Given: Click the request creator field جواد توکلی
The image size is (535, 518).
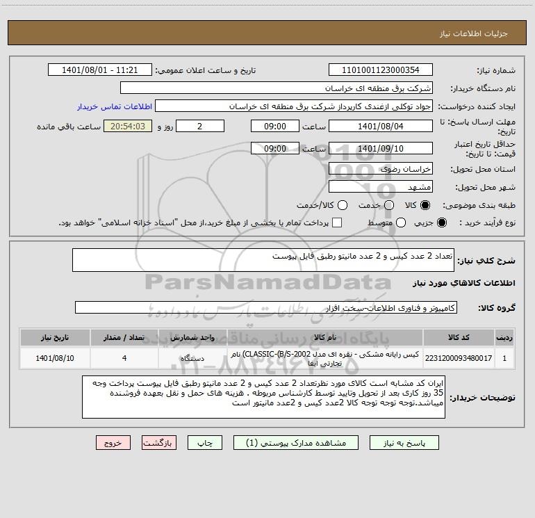Looking at the screenshot, I should (294, 106).
